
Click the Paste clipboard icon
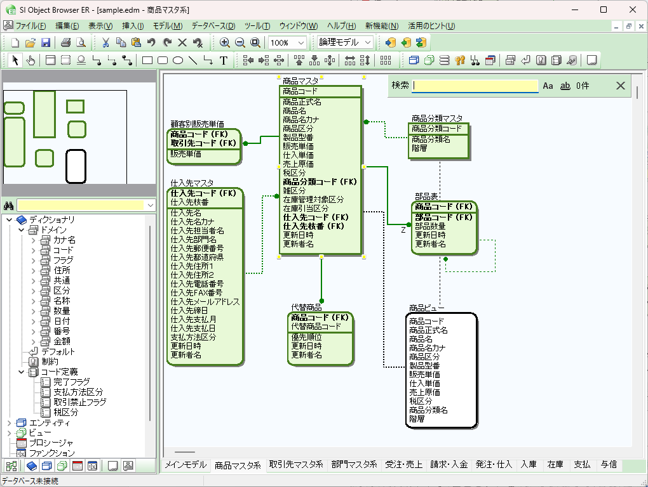(x=136, y=42)
